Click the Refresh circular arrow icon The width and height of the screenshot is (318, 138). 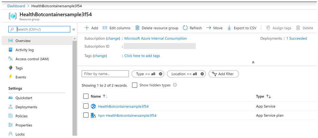[185, 28]
